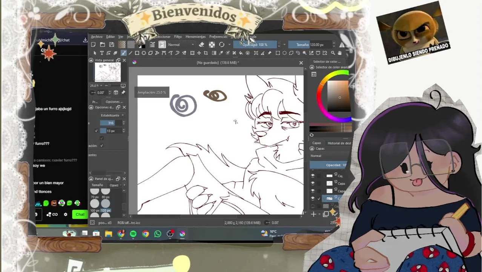Select the Crop tool
The height and width of the screenshot is (272, 482).
pyautogui.click(x=206, y=53)
